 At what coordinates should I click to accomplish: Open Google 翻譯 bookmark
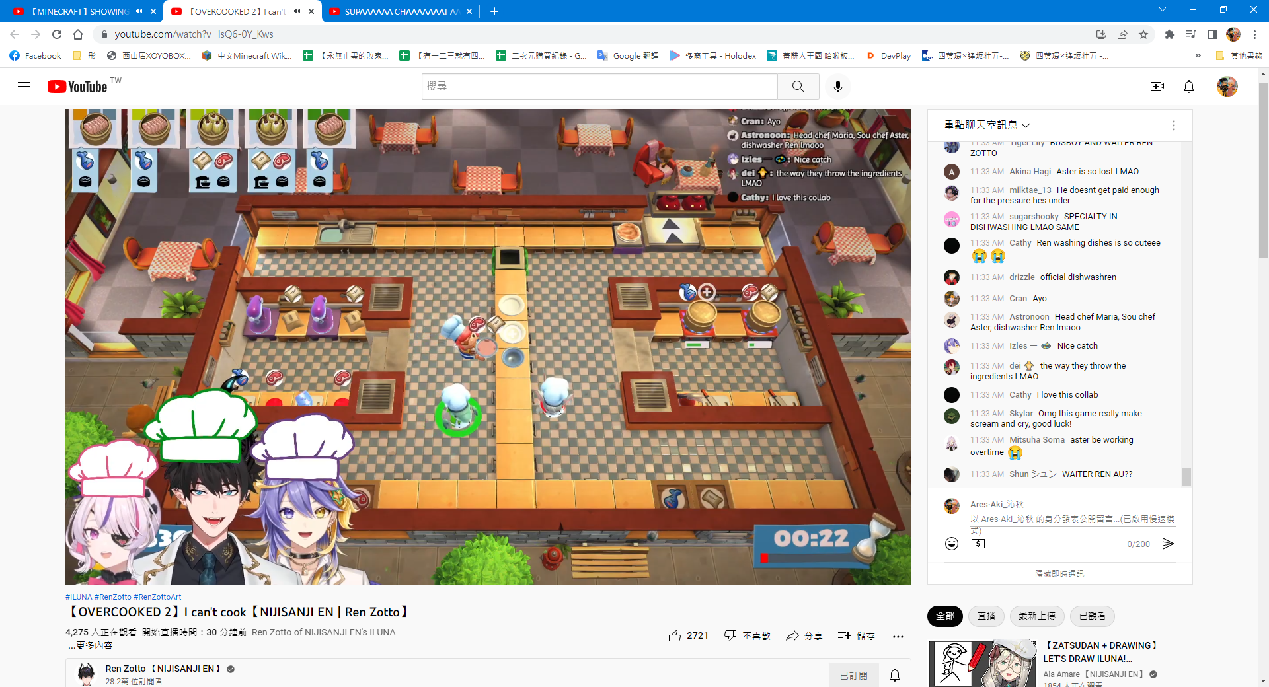628,56
